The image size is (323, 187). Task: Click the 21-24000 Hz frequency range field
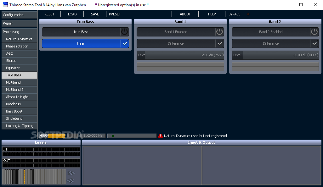(x=93, y=135)
